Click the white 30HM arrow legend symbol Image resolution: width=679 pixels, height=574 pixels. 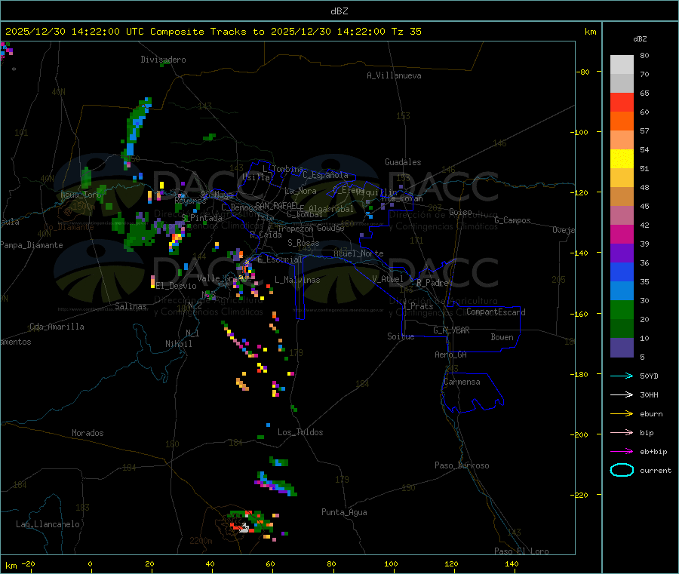click(x=622, y=394)
